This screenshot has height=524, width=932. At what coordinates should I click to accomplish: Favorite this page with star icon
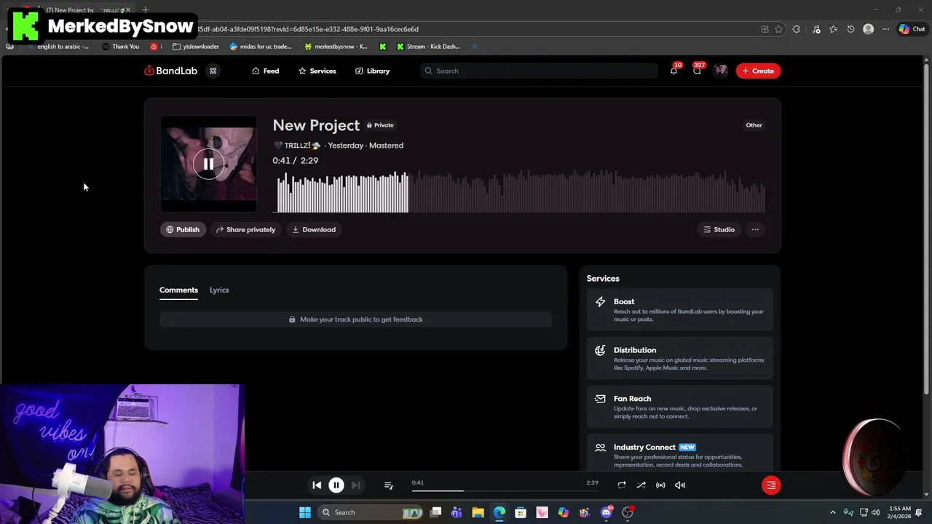778,29
